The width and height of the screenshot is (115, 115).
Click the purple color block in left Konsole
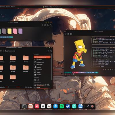point(20,31)
